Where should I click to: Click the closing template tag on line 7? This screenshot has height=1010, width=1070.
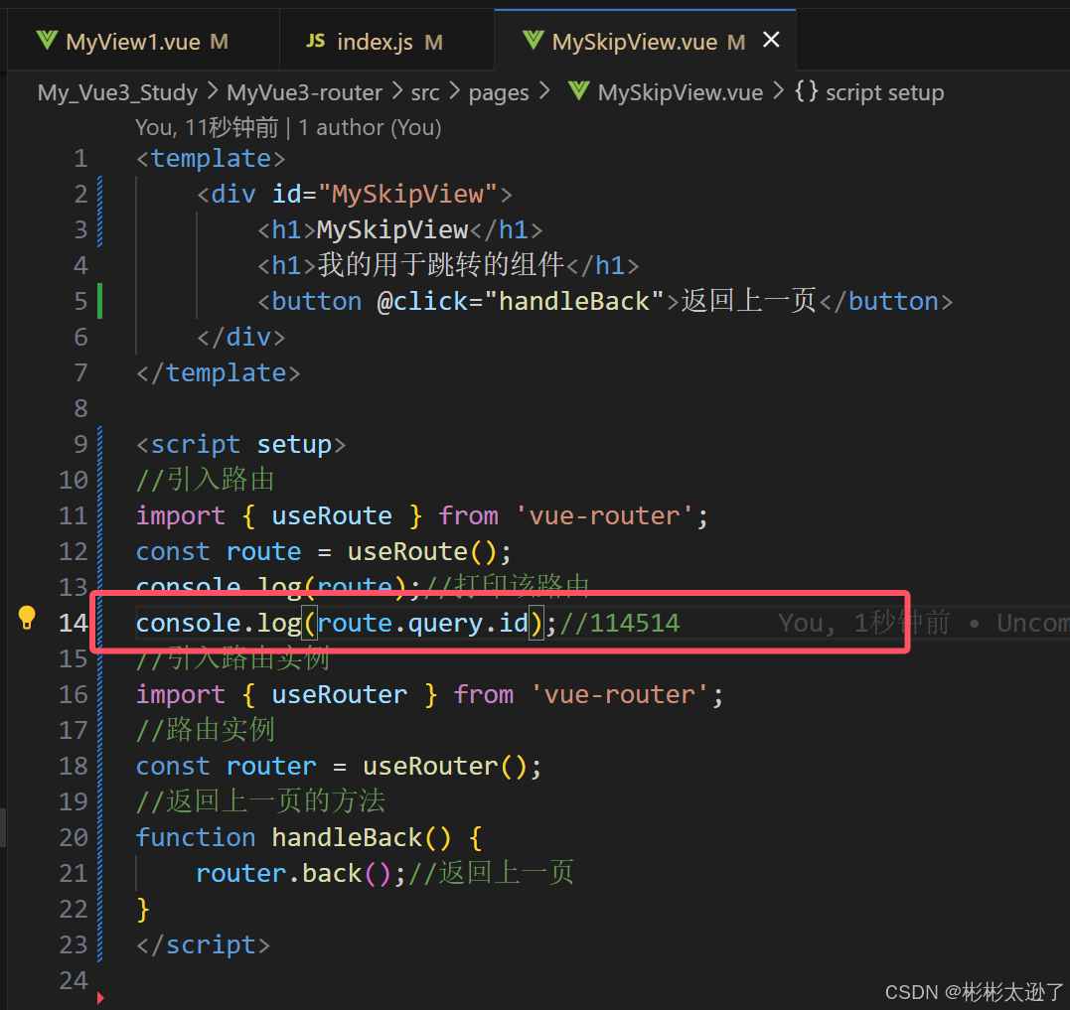click(x=218, y=373)
